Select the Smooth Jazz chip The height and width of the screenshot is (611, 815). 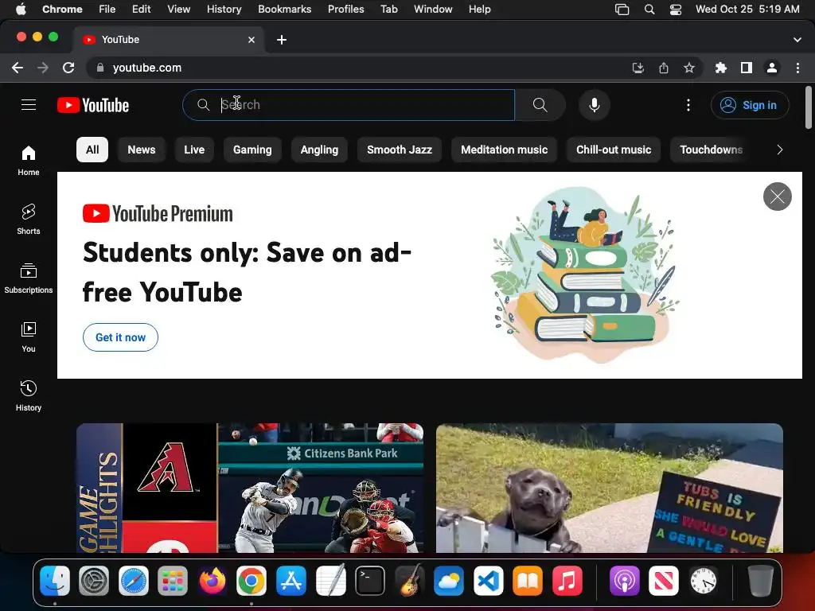point(400,150)
